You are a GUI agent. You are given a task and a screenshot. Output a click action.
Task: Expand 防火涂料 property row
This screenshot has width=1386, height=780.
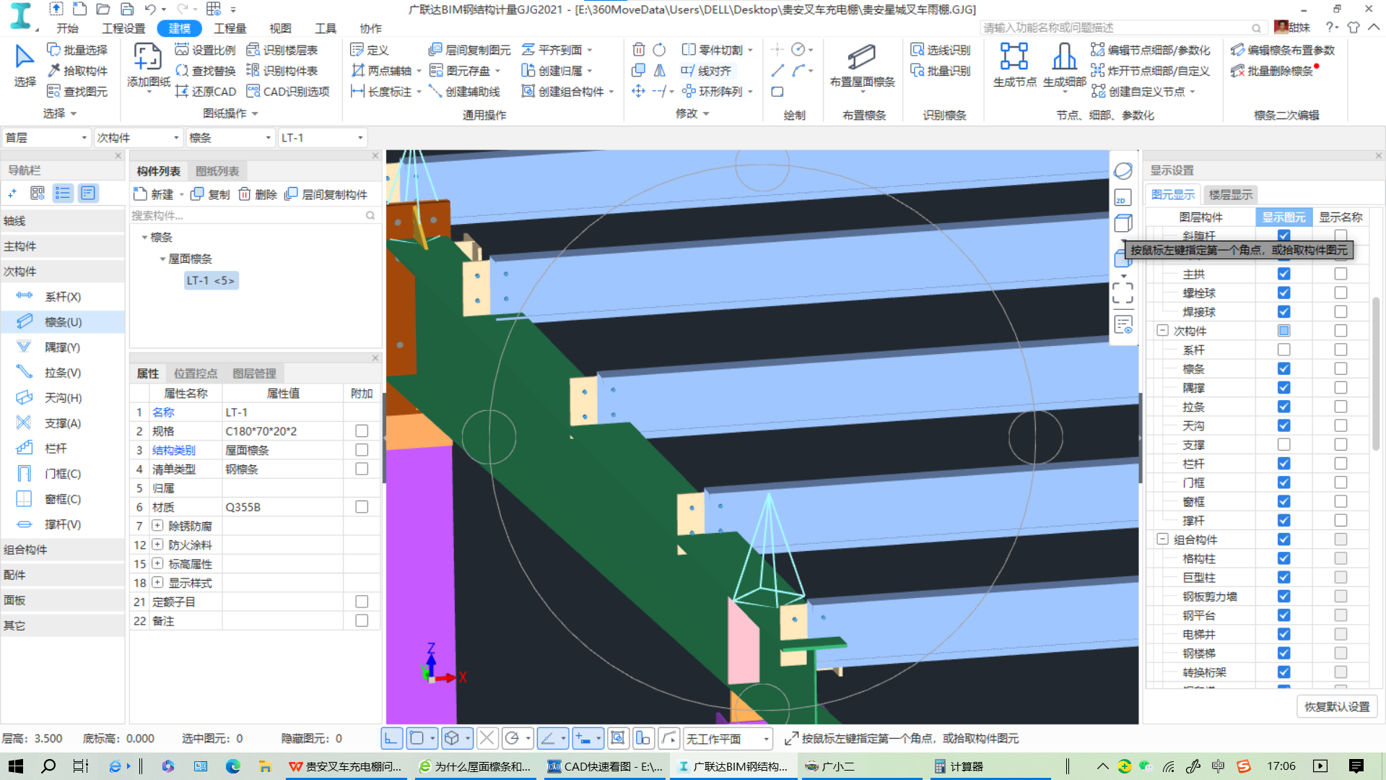coord(157,545)
